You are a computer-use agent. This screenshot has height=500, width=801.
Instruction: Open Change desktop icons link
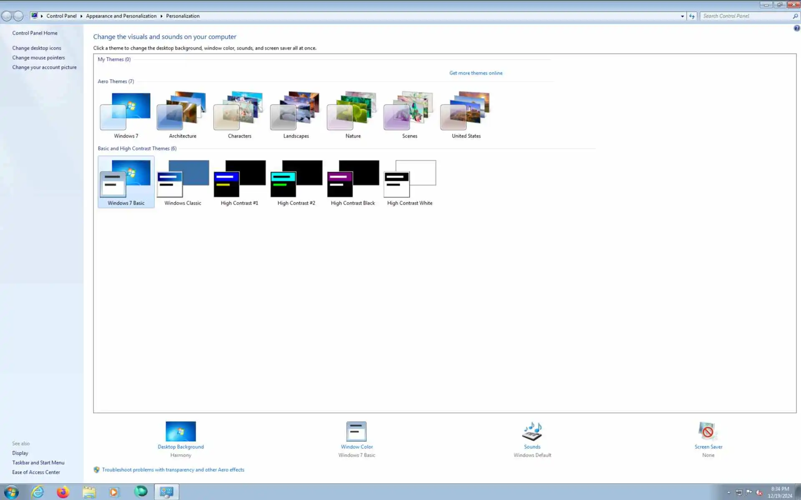37,48
